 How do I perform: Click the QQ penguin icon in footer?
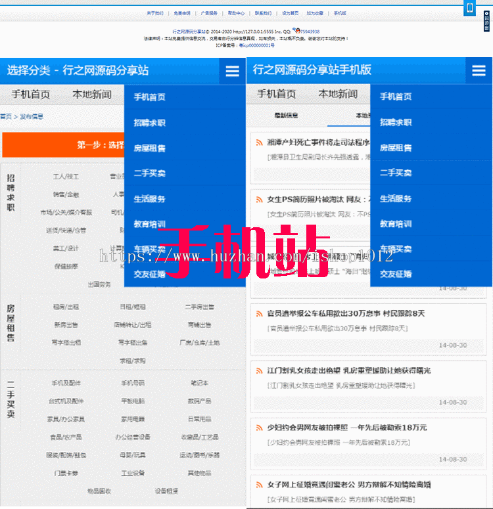click(x=296, y=30)
